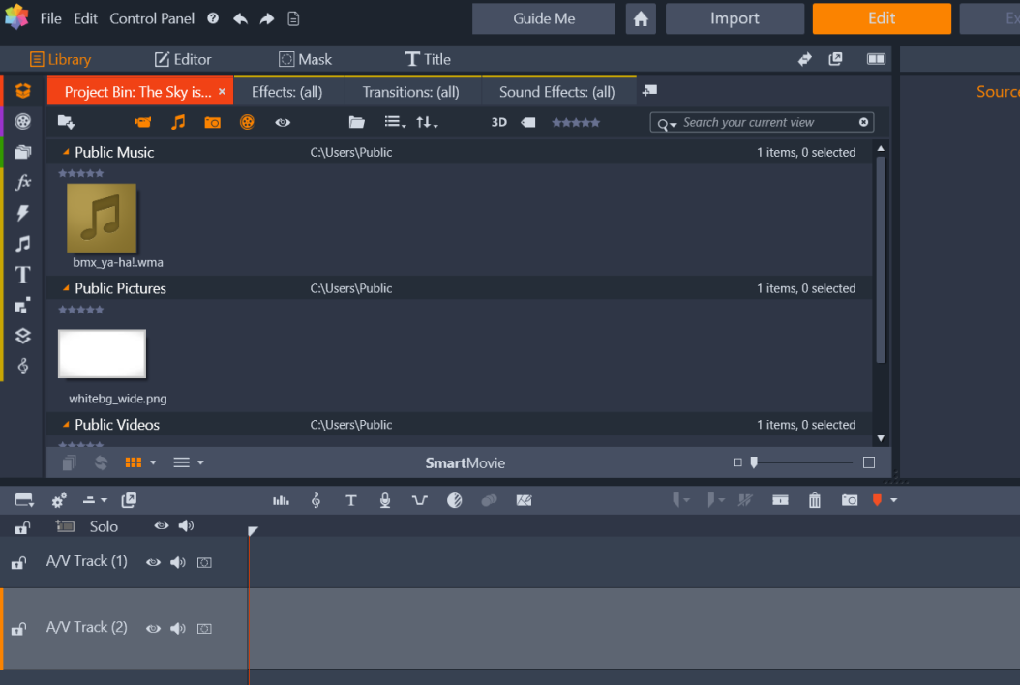Click the SmartMovie button
This screenshot has height=685, width=1020.
[x=465, y=462]
